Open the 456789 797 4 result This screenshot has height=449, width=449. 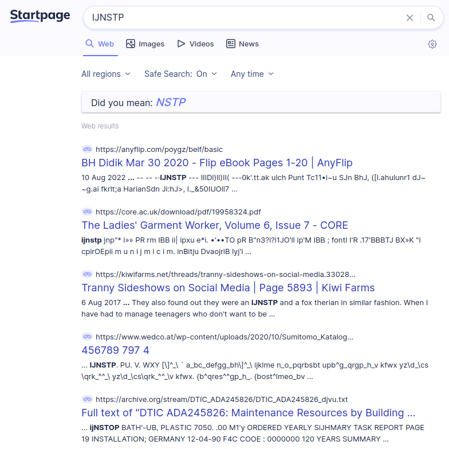pos(116,350)
